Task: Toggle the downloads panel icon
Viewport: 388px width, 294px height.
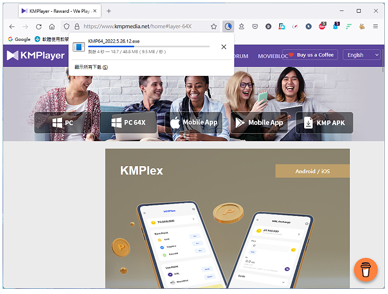Action: (x=228, y=27)
